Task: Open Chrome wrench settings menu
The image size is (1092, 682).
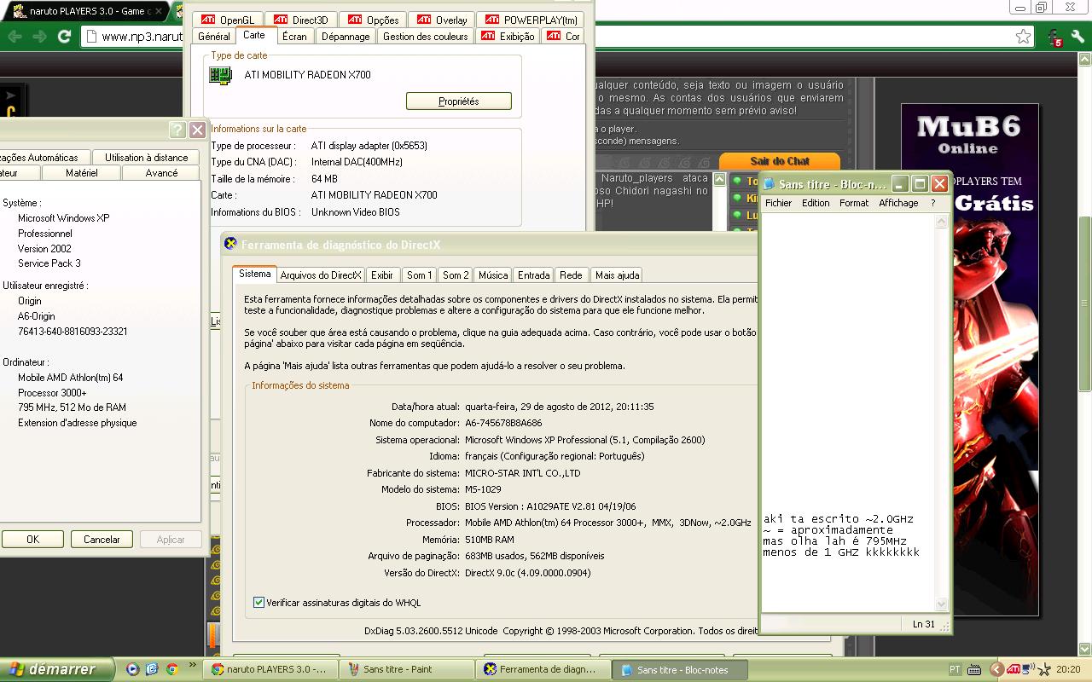Action: coord(1077,37)
